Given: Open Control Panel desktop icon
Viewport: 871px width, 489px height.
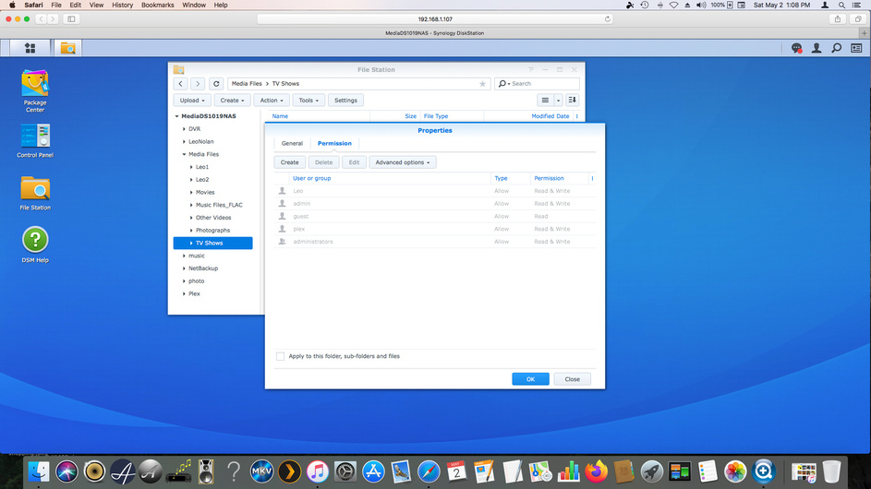Looking at the screenshot, I should [x=35, y=141].
